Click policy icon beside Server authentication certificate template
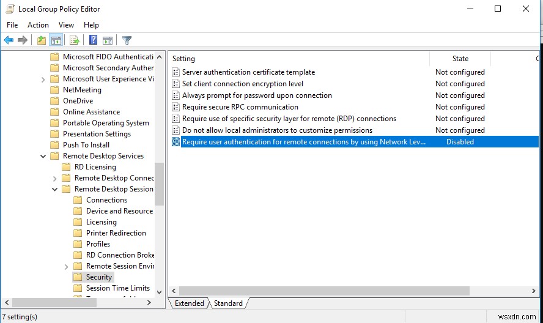 [x=176, y=72]
